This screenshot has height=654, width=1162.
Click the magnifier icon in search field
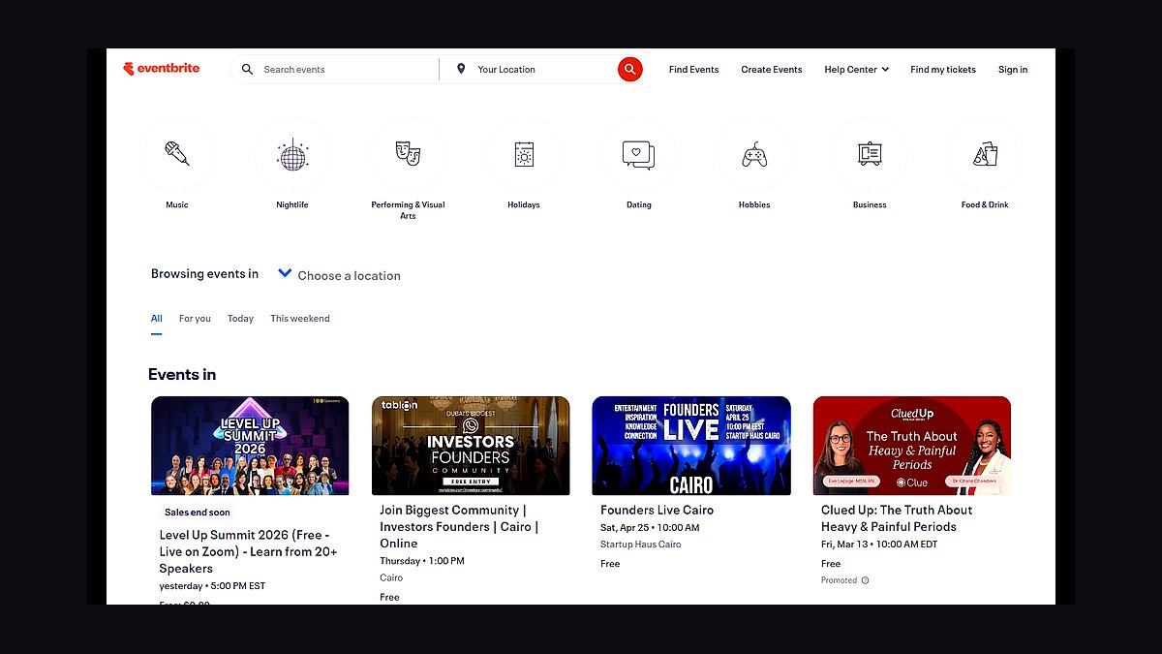coord(248,70)
